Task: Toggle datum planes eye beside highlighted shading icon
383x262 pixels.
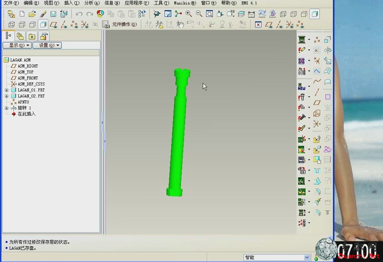Action: tap(53, 24)
